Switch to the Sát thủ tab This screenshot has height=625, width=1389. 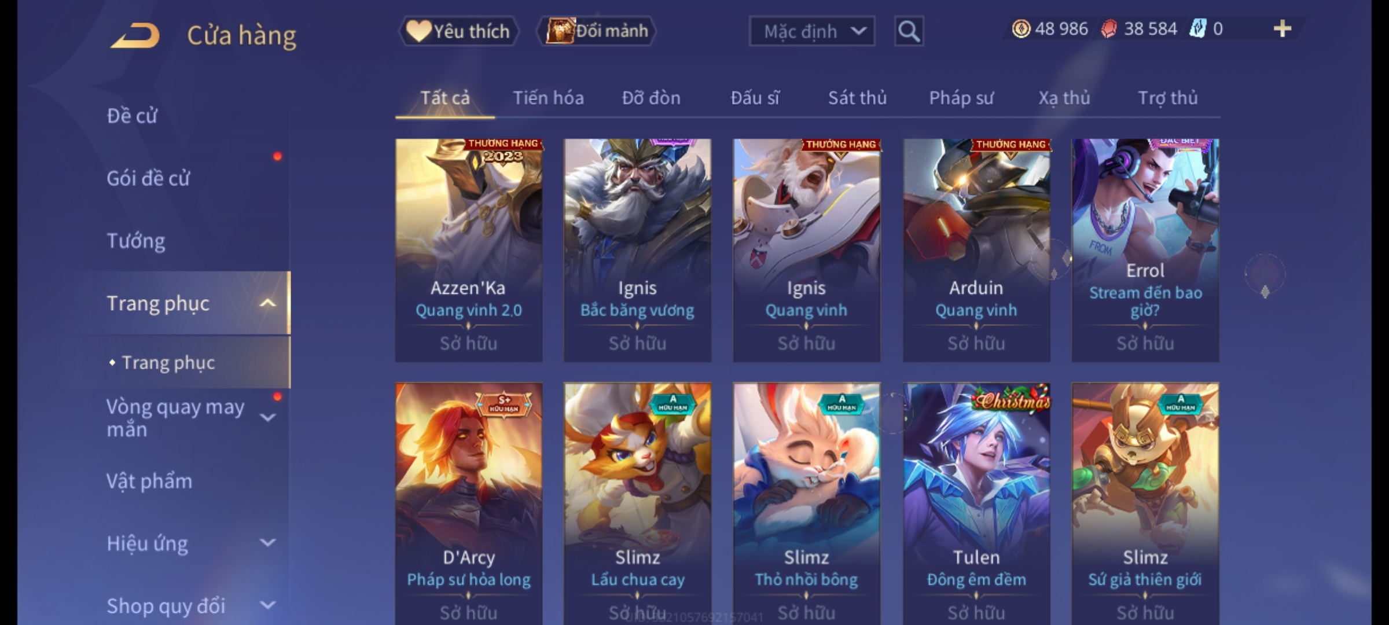point(857,98)
